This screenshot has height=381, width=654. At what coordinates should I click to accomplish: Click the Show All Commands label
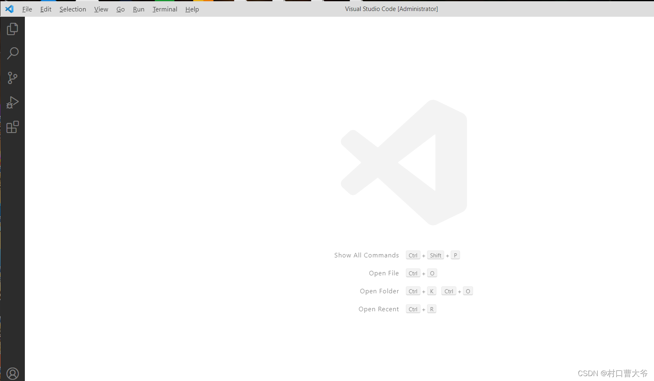pyautogui.click(x=366, y=255)
